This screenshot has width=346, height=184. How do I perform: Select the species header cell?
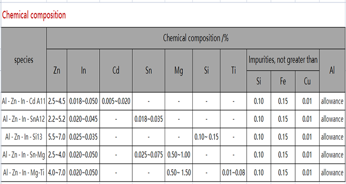(24, 60)
